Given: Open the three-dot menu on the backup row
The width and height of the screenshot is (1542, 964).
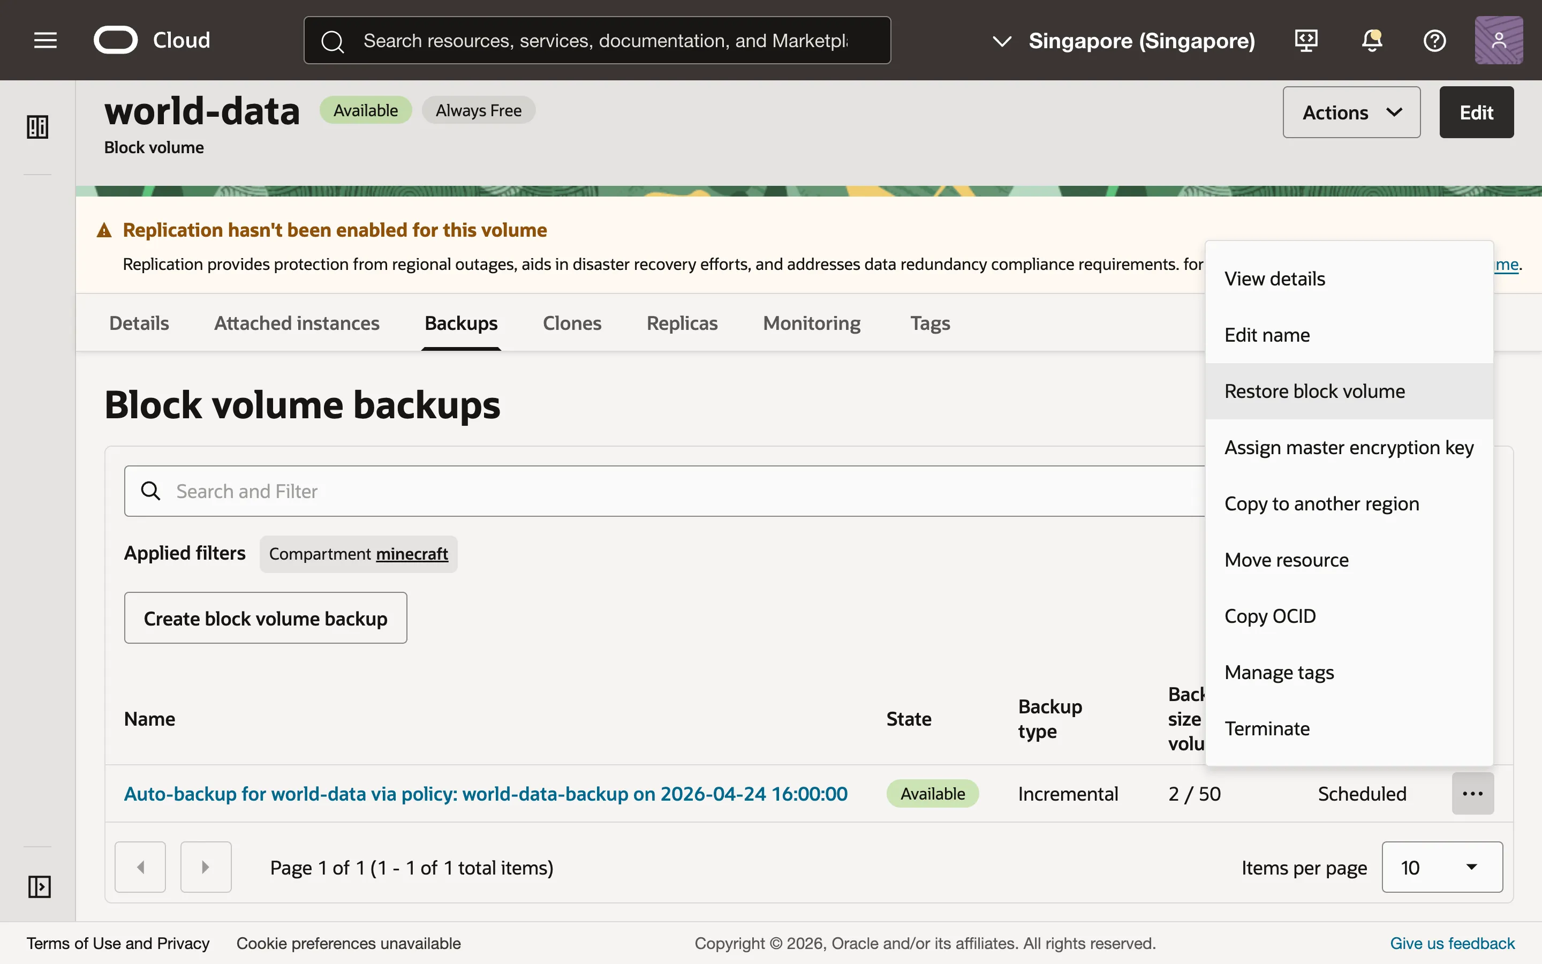Looking at the screenshot, I should coord(1472,793).
